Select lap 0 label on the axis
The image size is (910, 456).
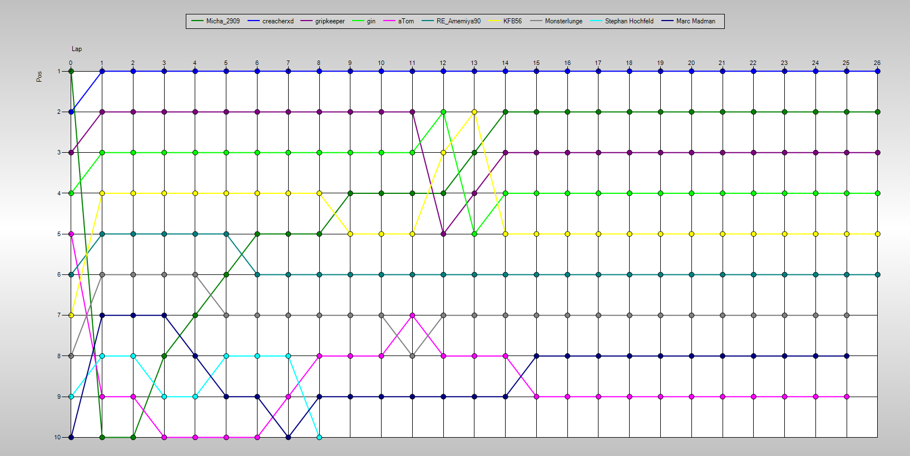71,63
